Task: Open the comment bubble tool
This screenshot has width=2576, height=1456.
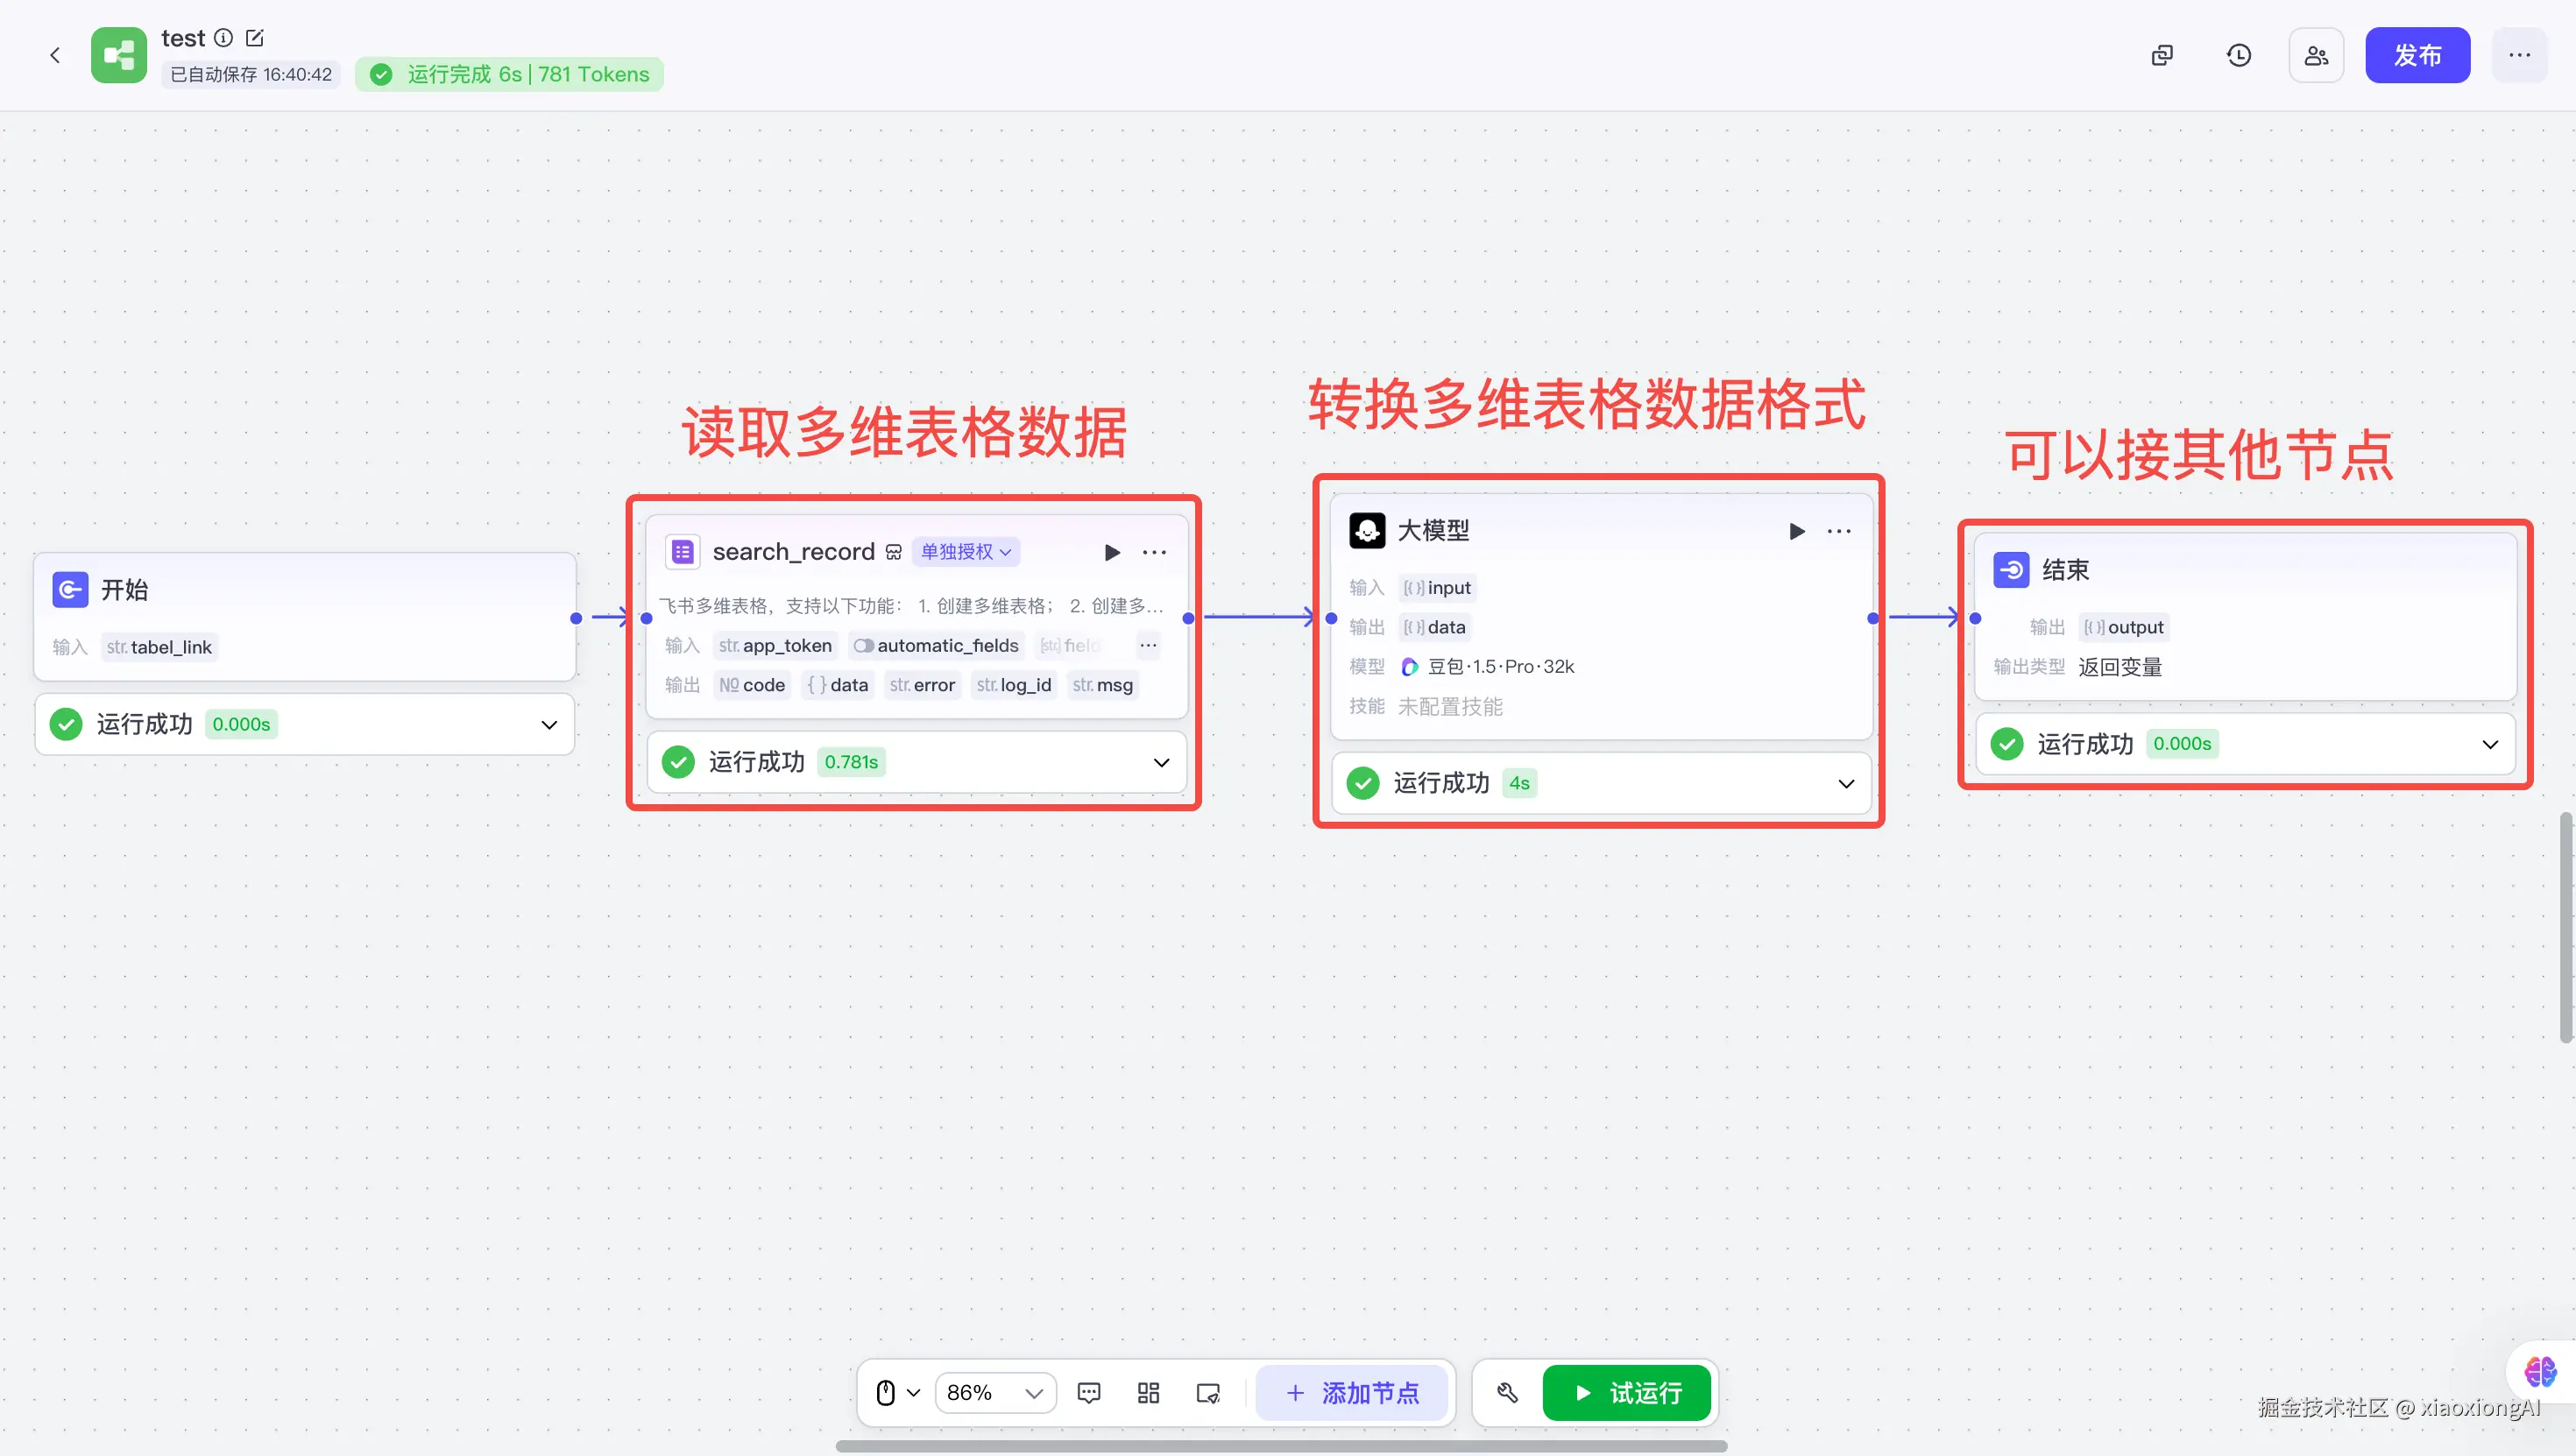Action: [1089, 1393]
